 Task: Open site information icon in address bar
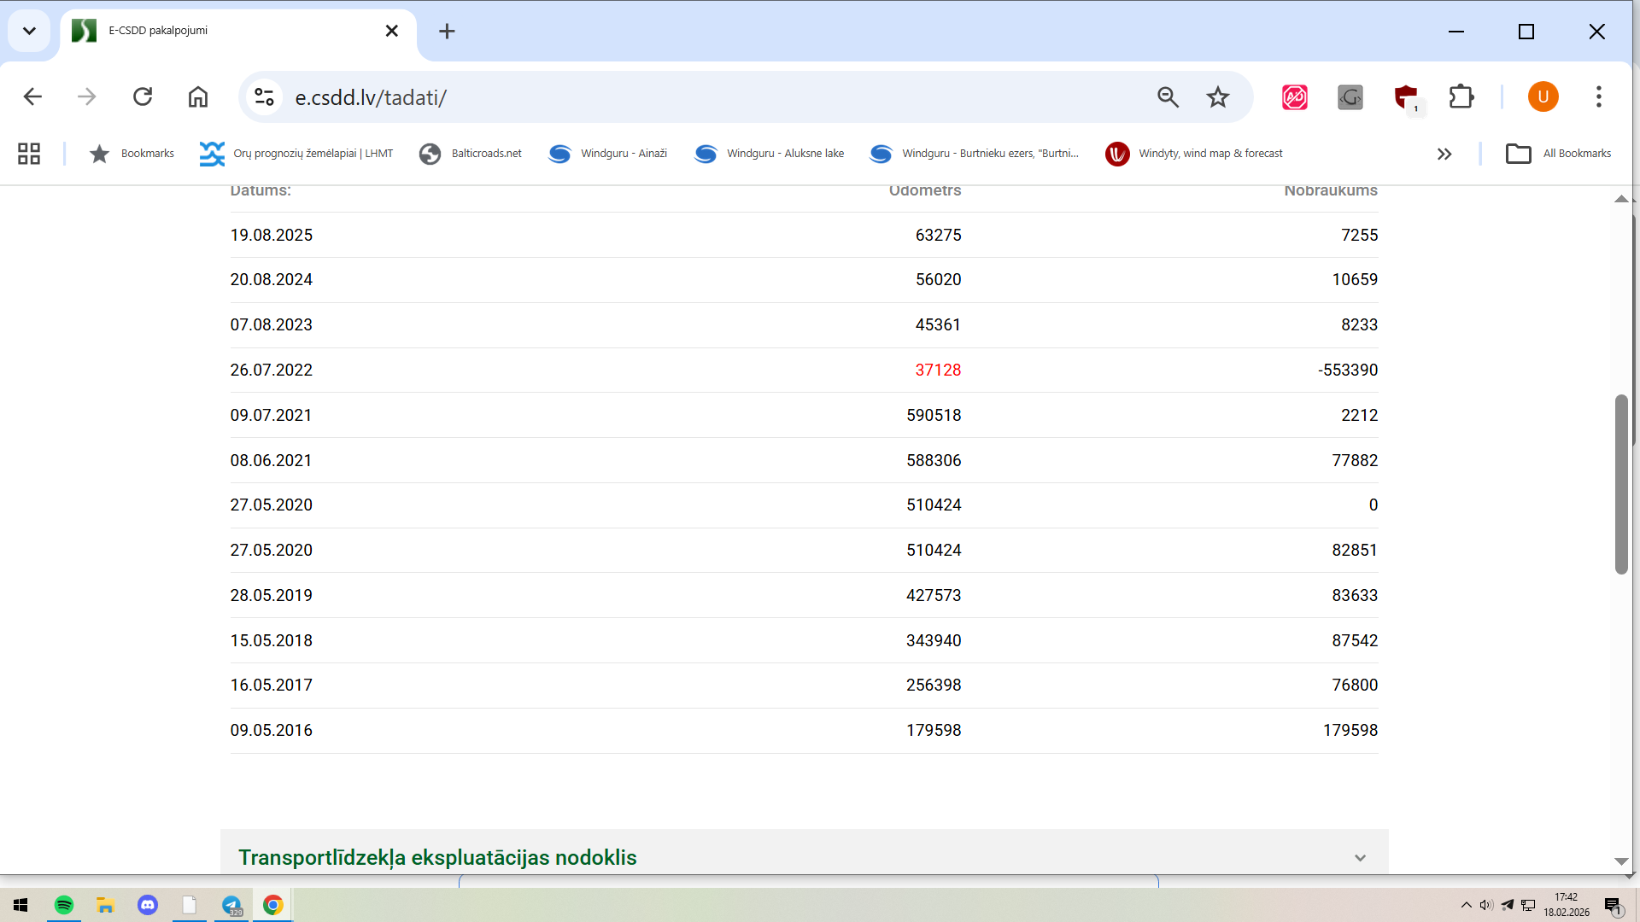[264, 96]
